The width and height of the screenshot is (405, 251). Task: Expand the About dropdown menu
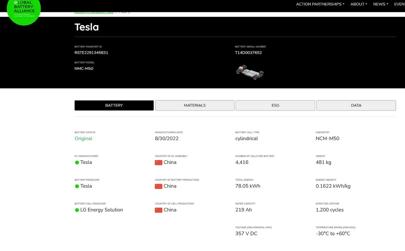point(359,4)
